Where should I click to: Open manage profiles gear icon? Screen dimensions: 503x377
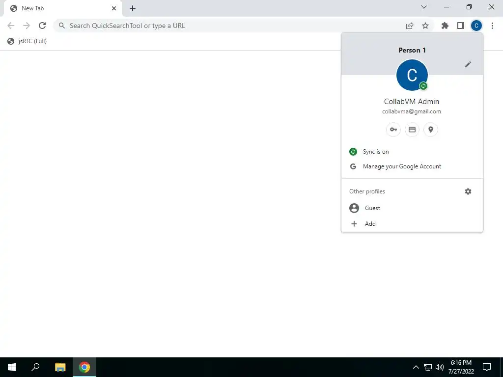click(x=468, y=191)
